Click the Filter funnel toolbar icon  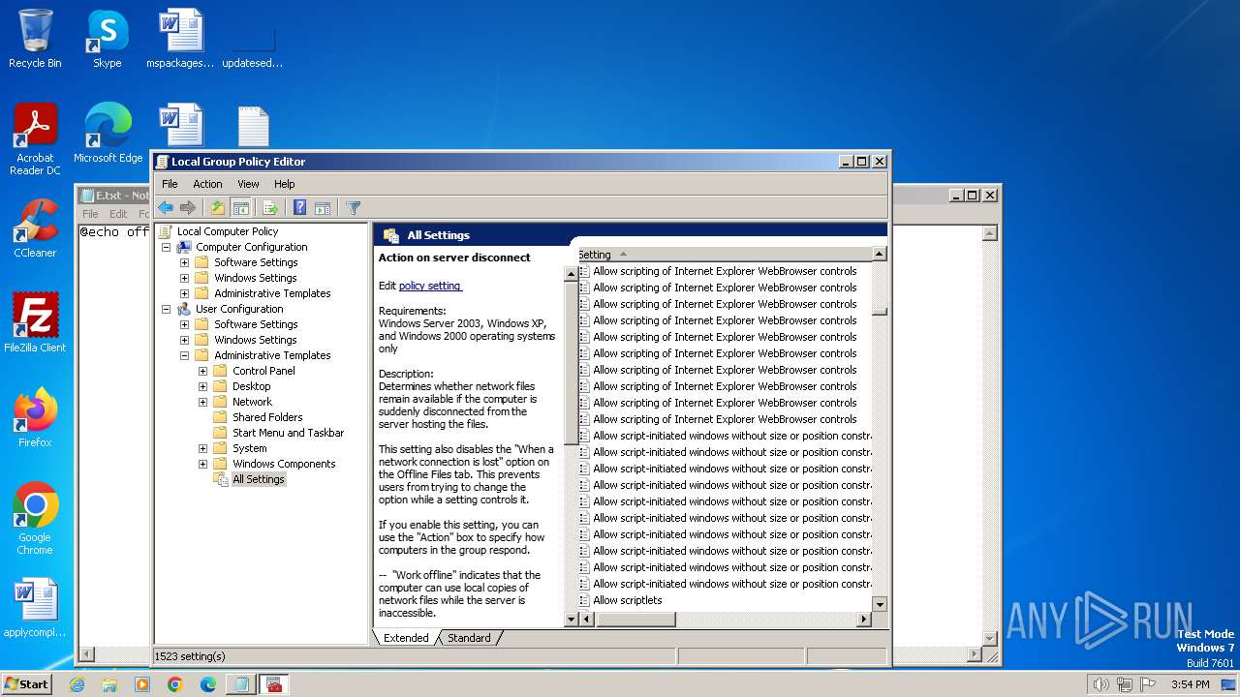354,207
